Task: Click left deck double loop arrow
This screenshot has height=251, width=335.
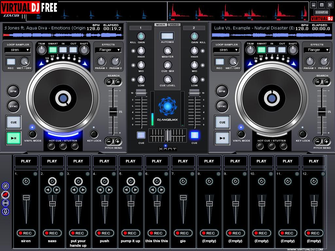Action: pos(85,63)
